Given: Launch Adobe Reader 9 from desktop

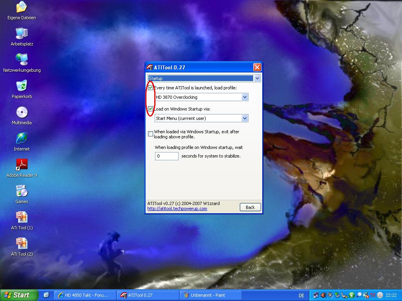Looking at the screenshot, I should click(x=22, y=168).
